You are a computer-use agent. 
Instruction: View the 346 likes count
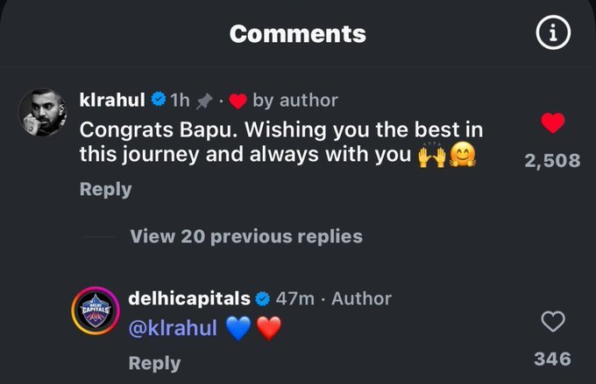coord(552,359)
